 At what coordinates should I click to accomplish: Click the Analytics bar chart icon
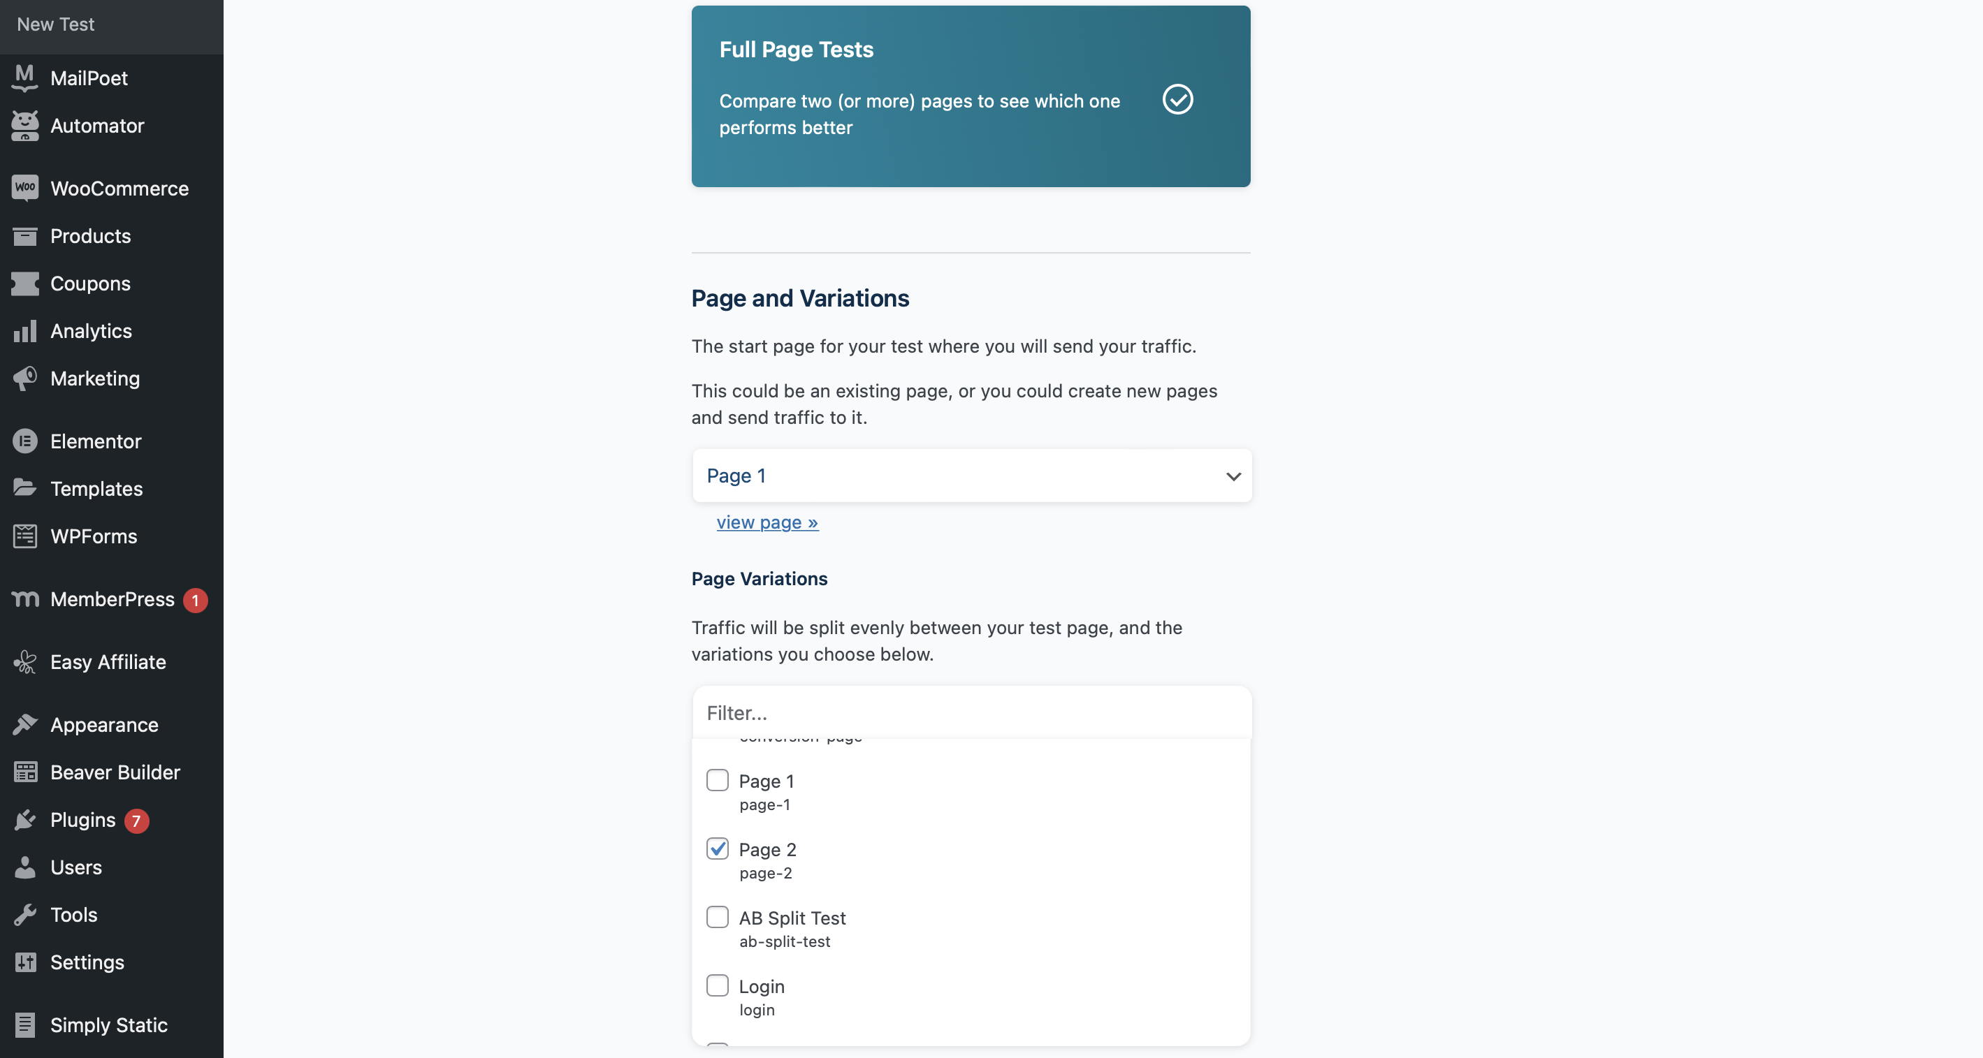click(24, 331)
